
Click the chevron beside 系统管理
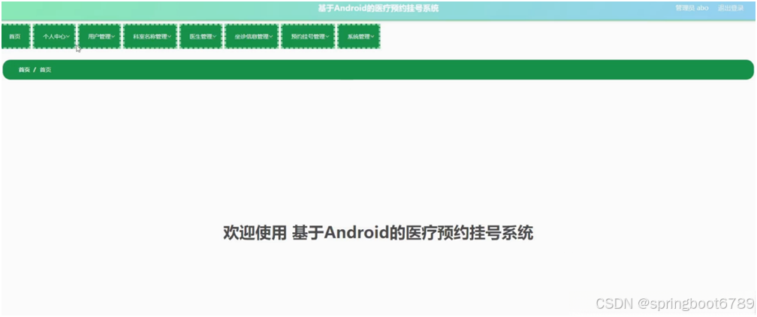point(372,36)
